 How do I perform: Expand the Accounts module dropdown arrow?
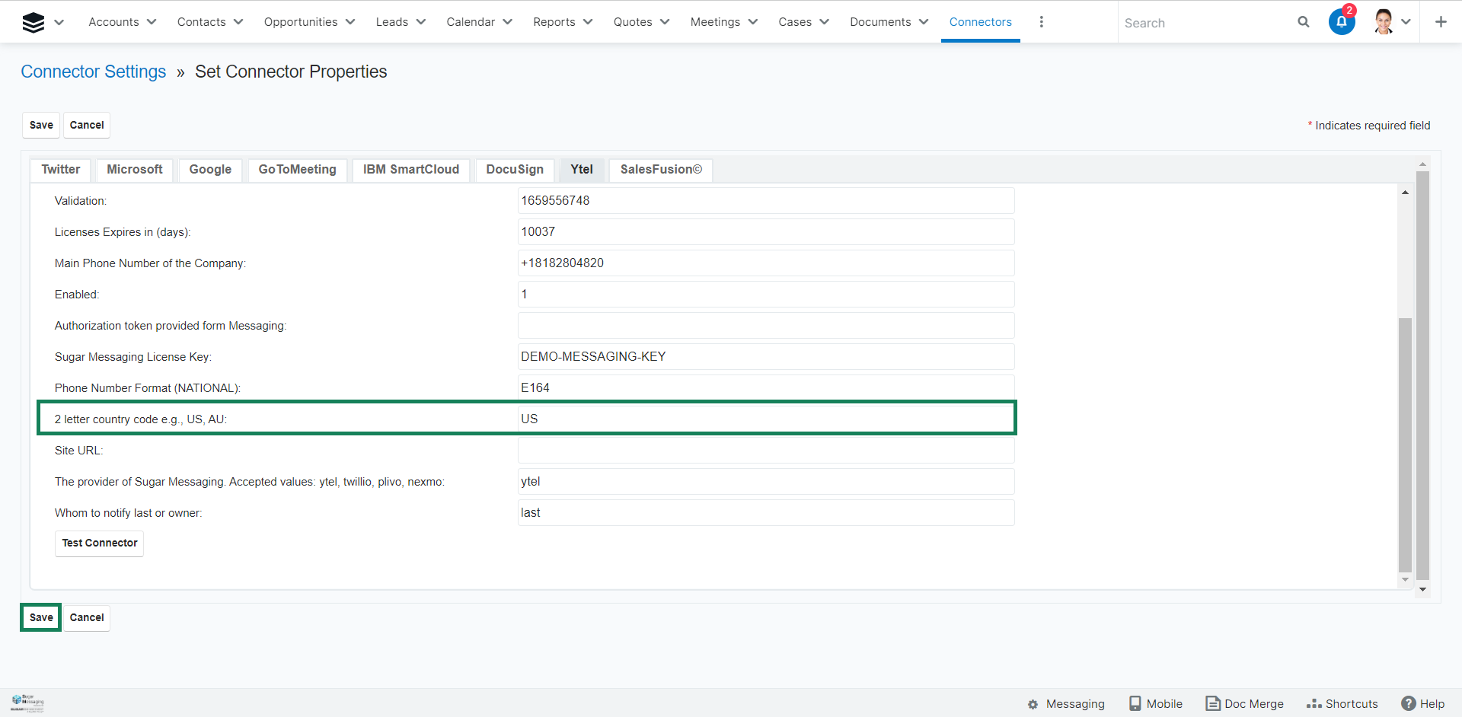coord(152,22)
